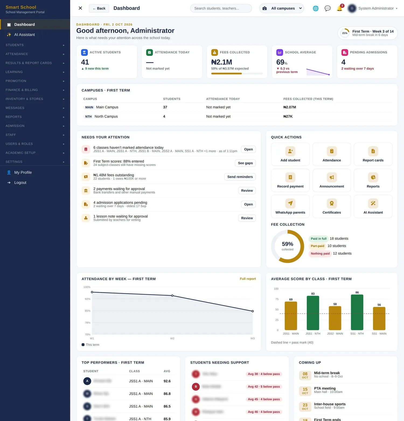
Task: Expand the Settings sidebar section
Action: tap(35, 162)
